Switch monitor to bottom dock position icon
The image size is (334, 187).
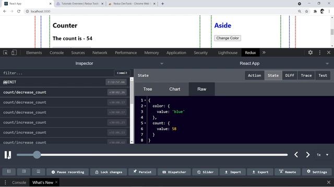click(x=38, y=172)
